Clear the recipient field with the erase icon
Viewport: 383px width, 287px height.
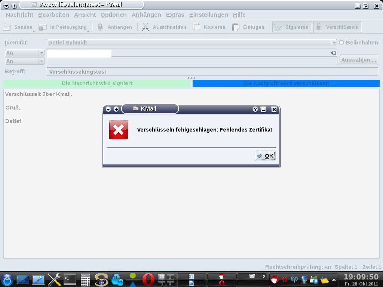coord(334,53)
